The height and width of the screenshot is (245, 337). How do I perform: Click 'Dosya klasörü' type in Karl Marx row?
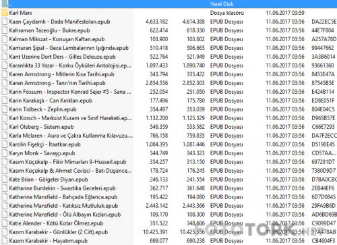227,13
